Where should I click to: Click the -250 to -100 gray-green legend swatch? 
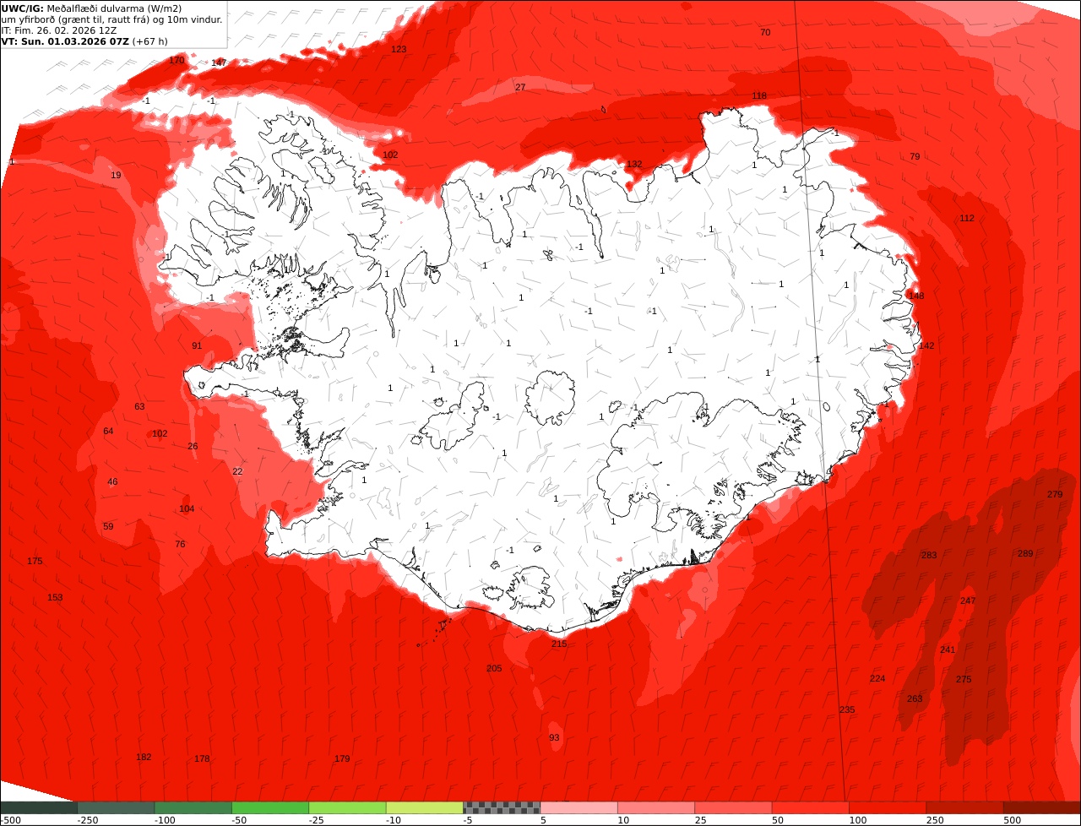[x=116, y=807]
